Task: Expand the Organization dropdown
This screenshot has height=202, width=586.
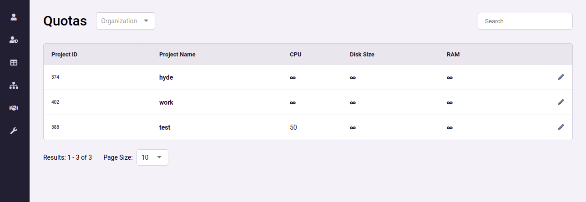Action: pyautogui.click(x=126, y=21)
